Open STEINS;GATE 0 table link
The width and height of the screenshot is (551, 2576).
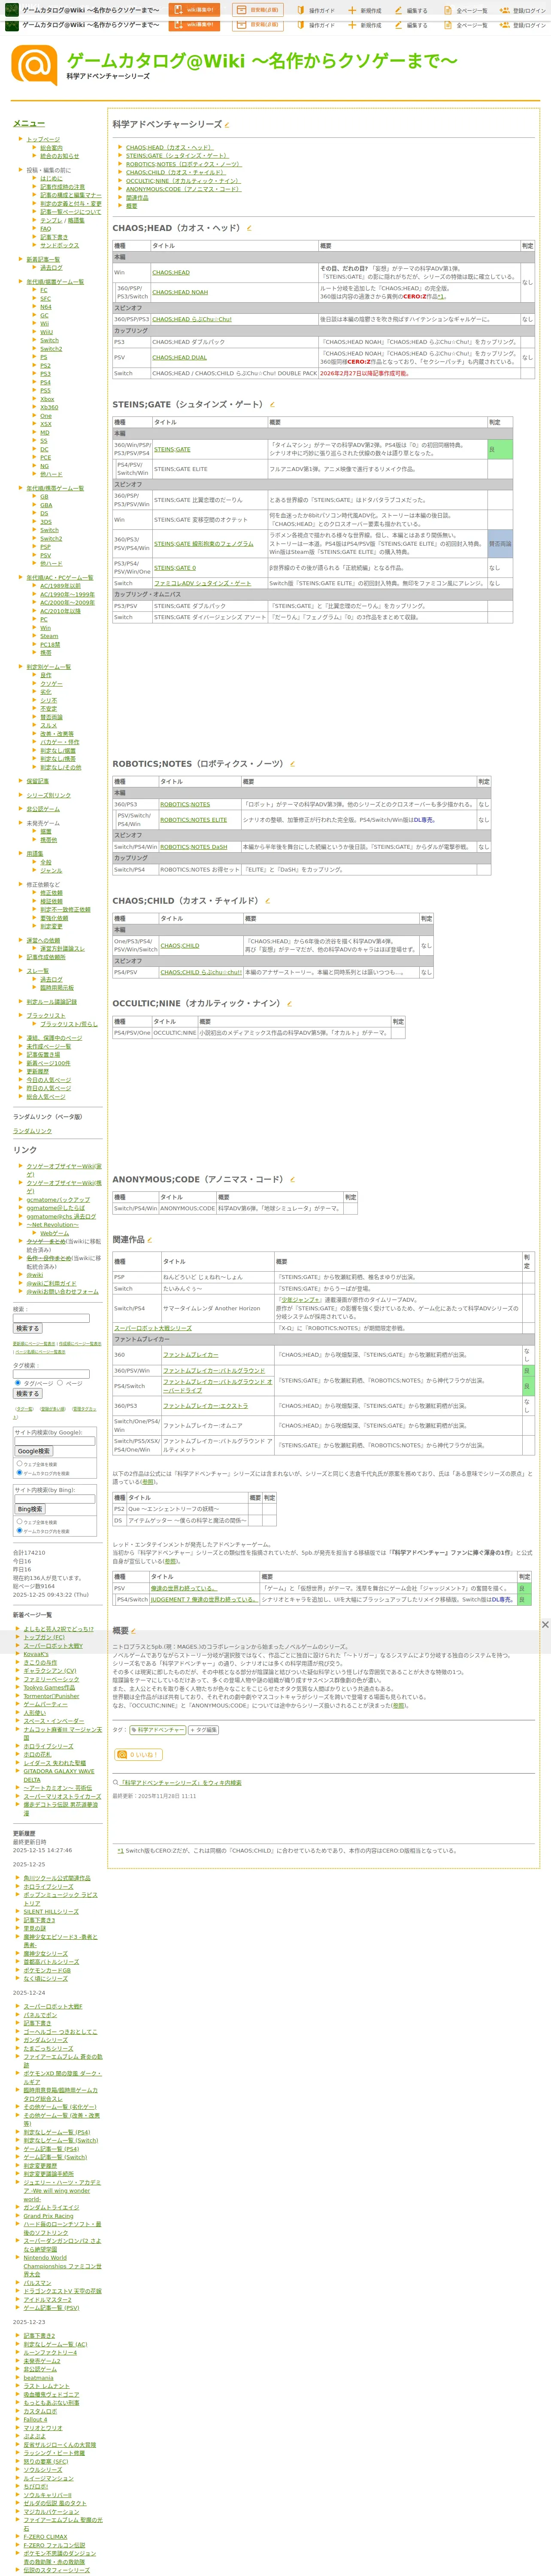tap(175, 568)
